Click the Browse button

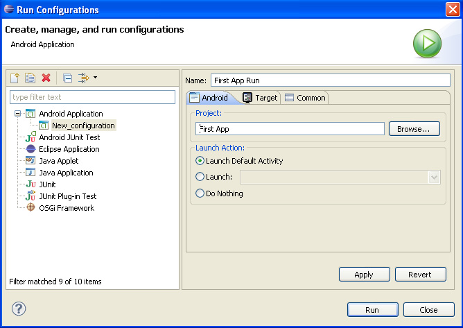(x=414, y=129)
